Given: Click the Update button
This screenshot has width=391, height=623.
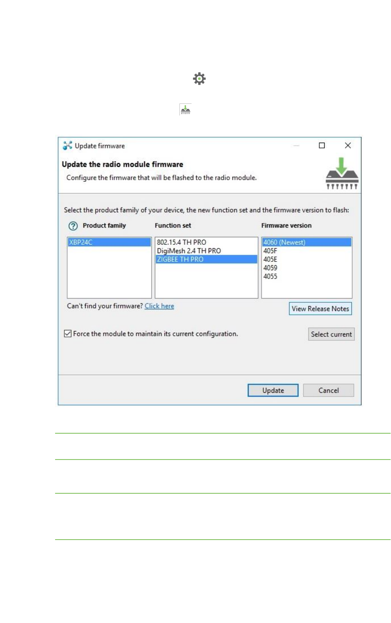Looking at the screenshot, I should [x=273, y=390].
